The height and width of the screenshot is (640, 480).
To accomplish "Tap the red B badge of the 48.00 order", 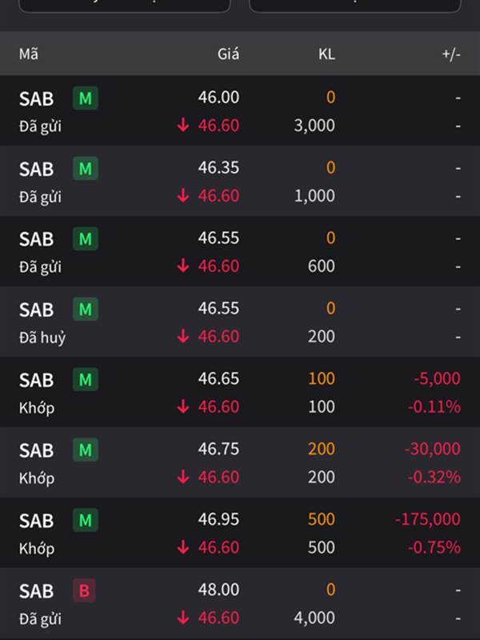I will point(84,590).
